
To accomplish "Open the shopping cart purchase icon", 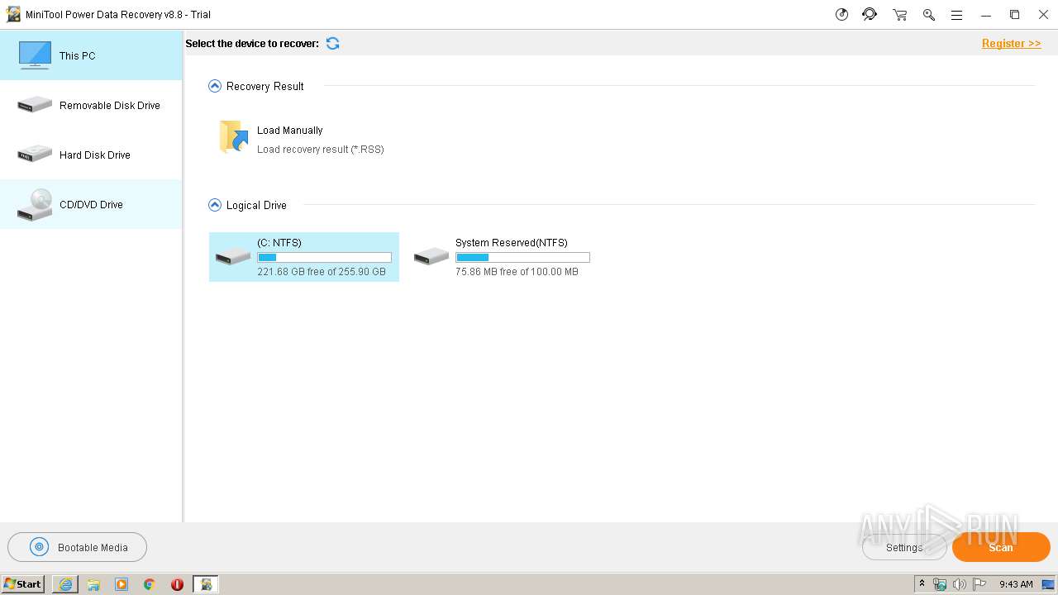I will pyautogui.click(x=899, y=15).
